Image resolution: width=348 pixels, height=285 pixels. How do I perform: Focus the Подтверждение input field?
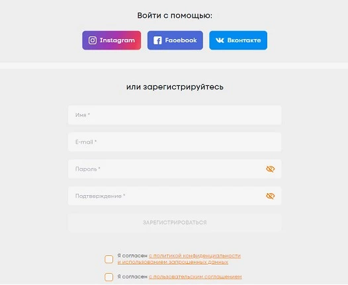175,196
